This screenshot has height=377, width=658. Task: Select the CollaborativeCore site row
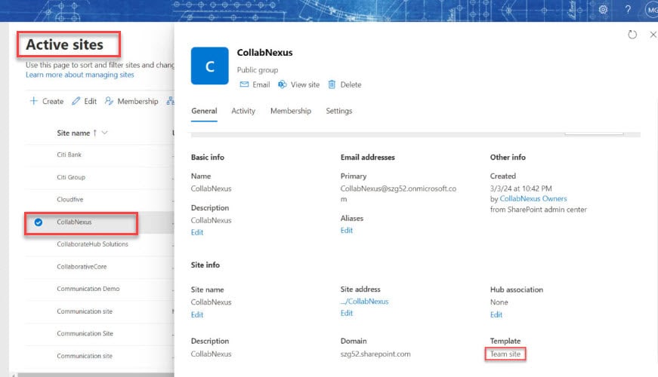coord(100,266)
